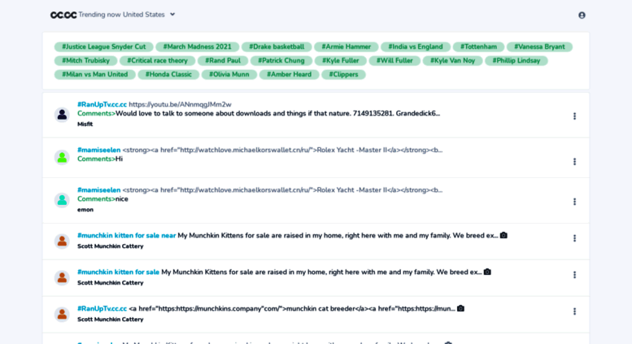Open #RanUpTv.cc.cc link in munchkin cat breeder post

[x=102, y=308]
